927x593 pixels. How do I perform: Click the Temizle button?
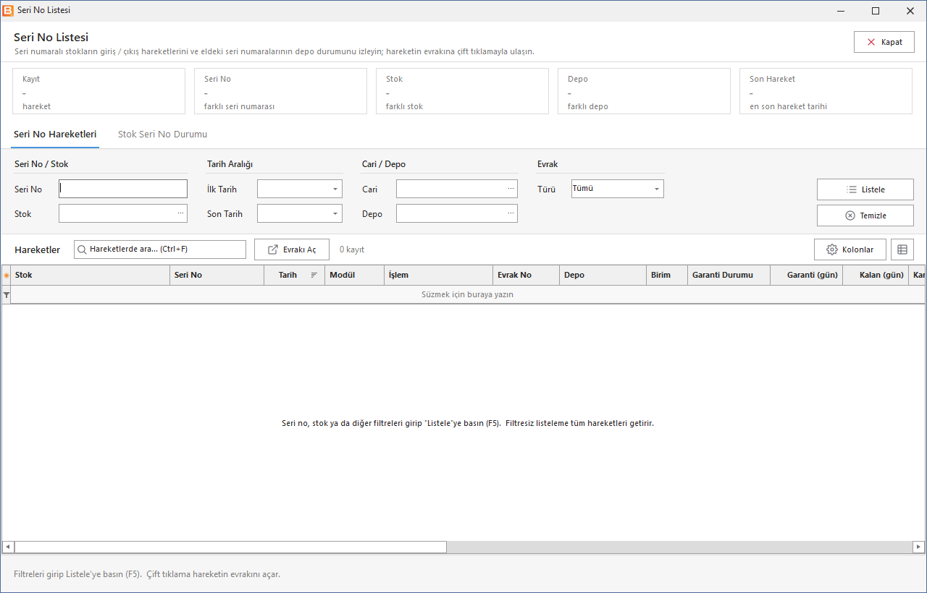tap(865, 216)
